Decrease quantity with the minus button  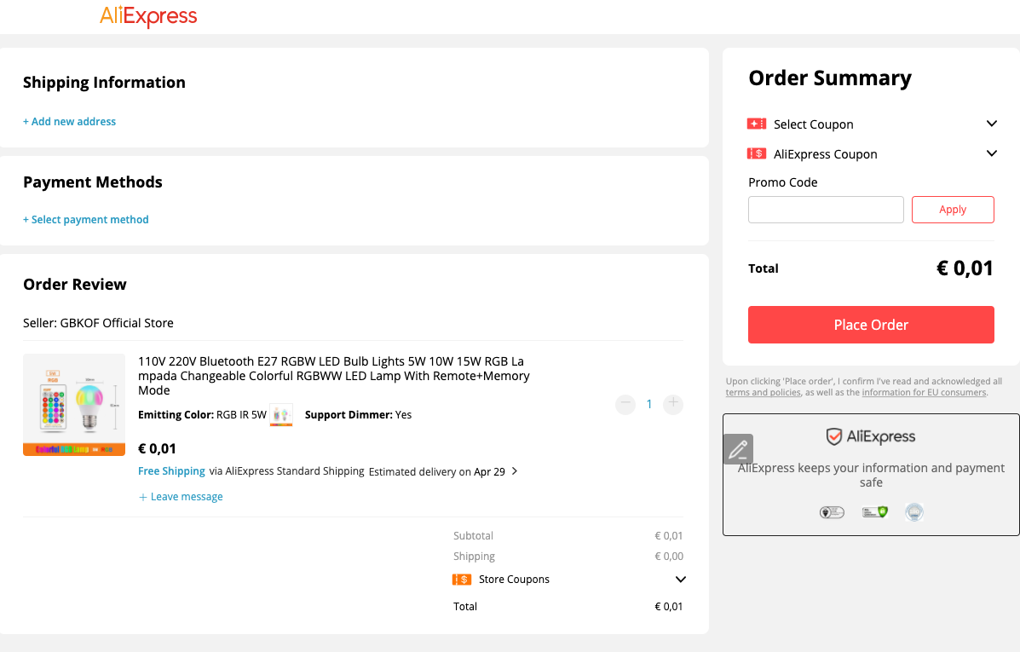pyautogui.click(x=625, y=404)
